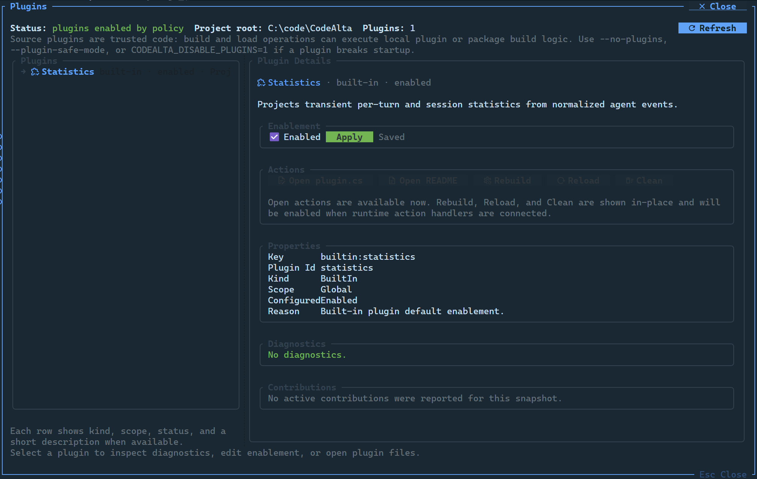Click the document icon on Open README
This screenshot has width=757, height=479.
click(x=392, y=181)
